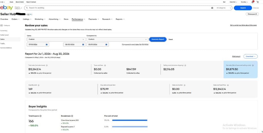Open the eBay logo home link
The height and width of the screenshot is (133, 263).
(x=6, y=8)
